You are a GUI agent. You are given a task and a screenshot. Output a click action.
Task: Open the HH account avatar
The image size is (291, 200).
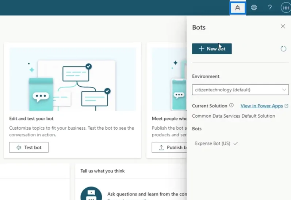pos(286,8)
